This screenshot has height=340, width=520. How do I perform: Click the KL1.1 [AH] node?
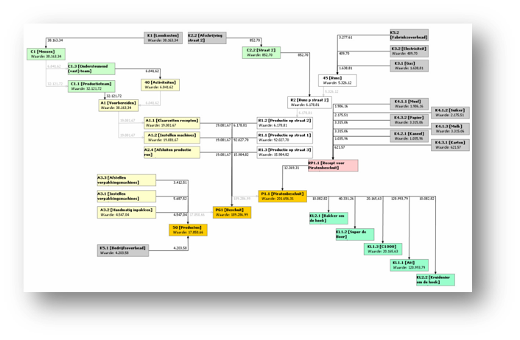tap(410, 265)
